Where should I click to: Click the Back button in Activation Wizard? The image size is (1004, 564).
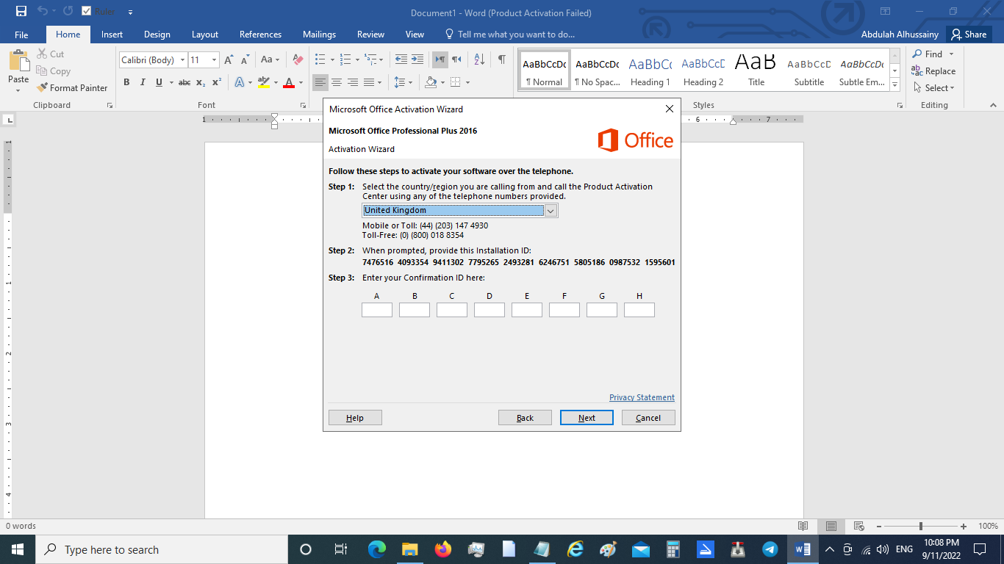pos(525,417)
